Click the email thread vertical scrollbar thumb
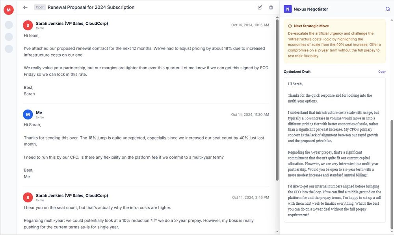Screen dimensions: 394x235 [x=277, y=100]
